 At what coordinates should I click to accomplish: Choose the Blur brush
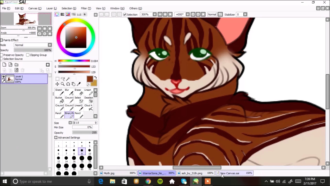coord(69,92)
